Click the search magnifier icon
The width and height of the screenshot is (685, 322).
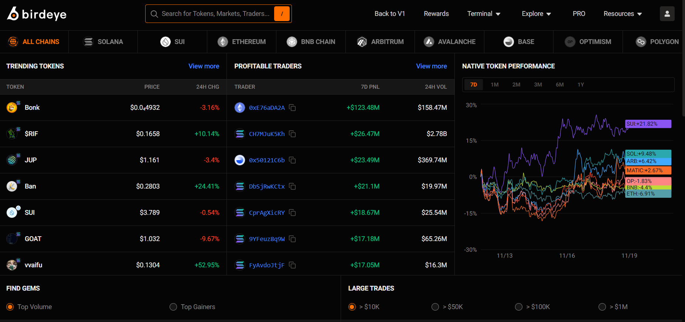click(154, 14)
